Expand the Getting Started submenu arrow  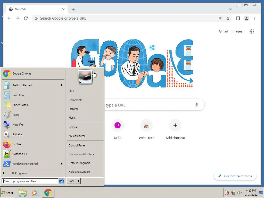[x=62, y=85]
